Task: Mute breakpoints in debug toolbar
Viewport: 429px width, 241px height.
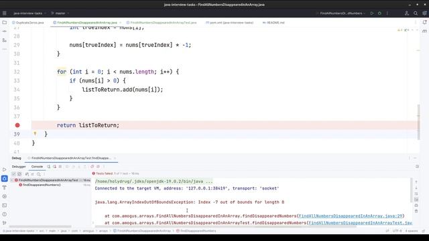Action: 99,167
